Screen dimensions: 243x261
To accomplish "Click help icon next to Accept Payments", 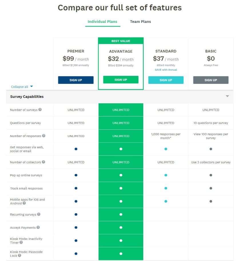I will [x=38, y=228].
